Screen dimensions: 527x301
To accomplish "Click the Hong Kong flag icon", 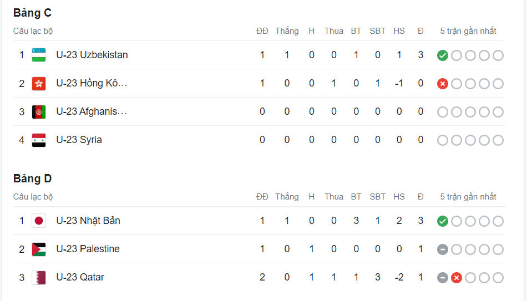I will click(x=39, y=83).
